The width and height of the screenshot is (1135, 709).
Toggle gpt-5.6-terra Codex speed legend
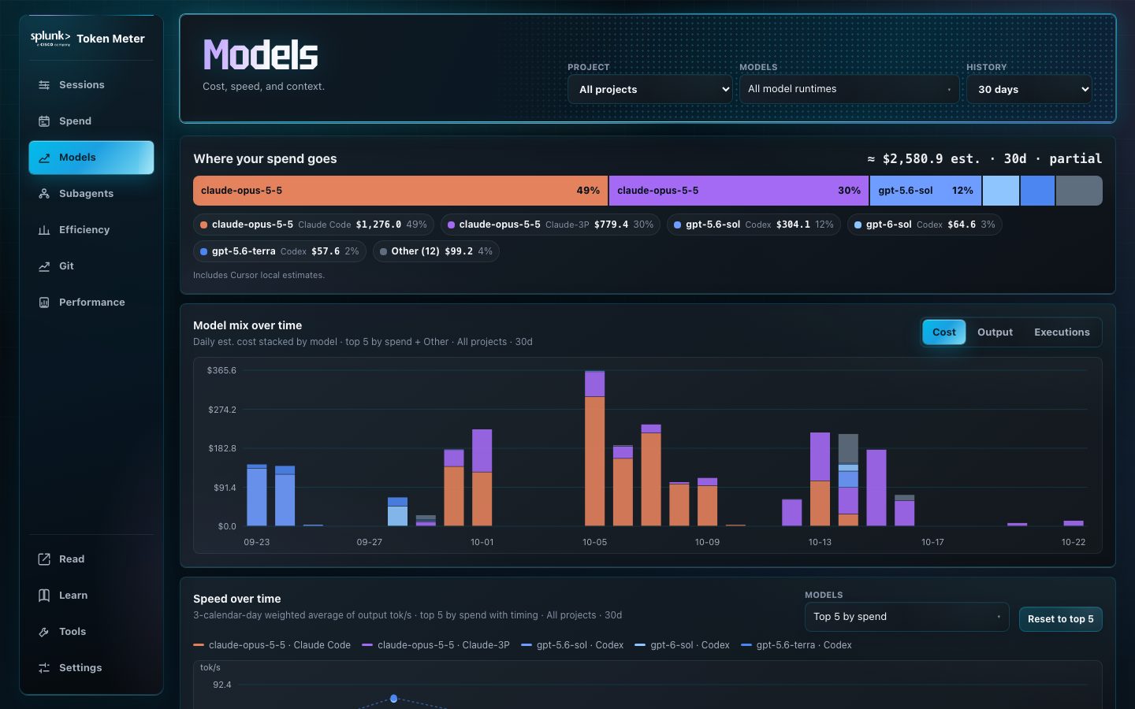tap(796, 645)
